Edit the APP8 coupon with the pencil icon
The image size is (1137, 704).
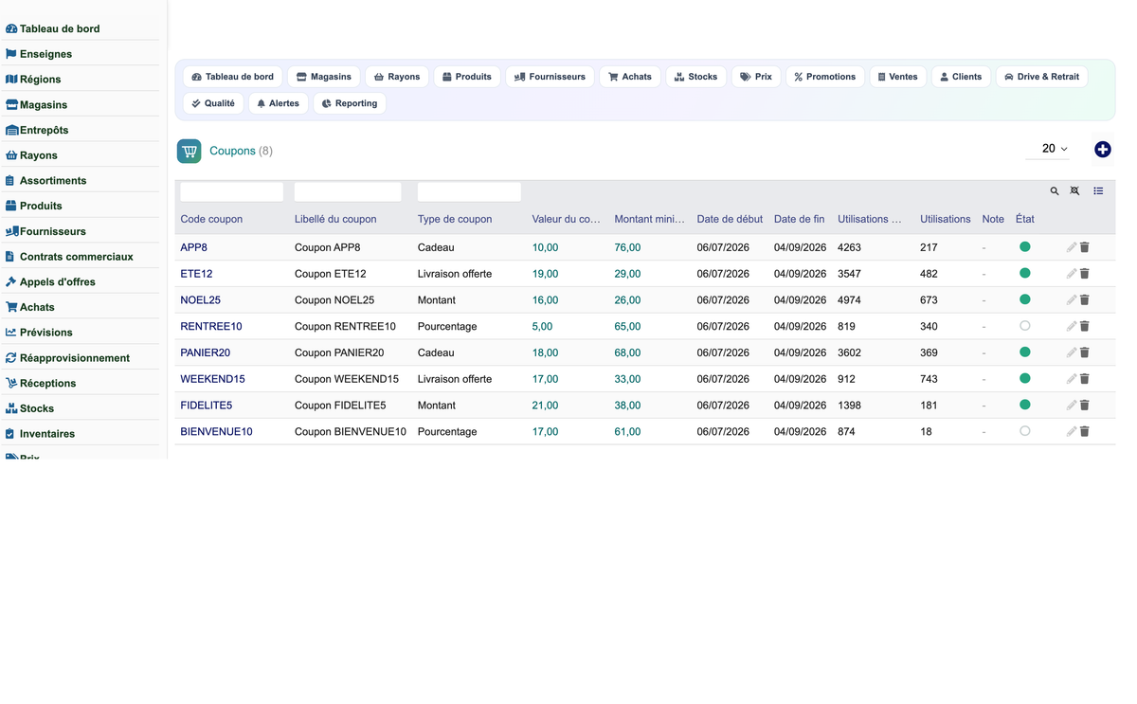pyautogui.click(x=1072, y=247)
